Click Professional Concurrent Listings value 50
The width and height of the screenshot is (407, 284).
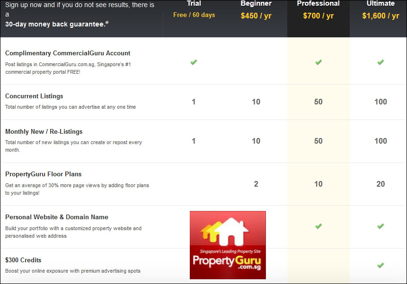[x=318, y=102]
